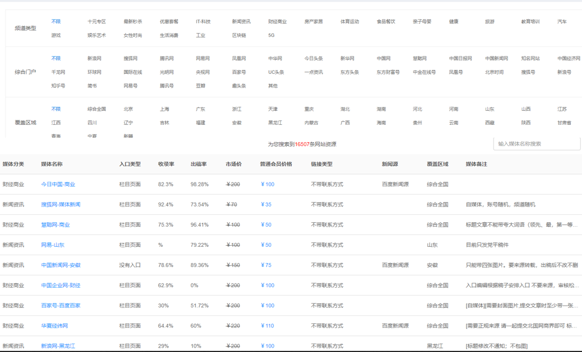582x352 pixels.
Task: Filter by 环球网 portal
Action: tap(94, 72)
